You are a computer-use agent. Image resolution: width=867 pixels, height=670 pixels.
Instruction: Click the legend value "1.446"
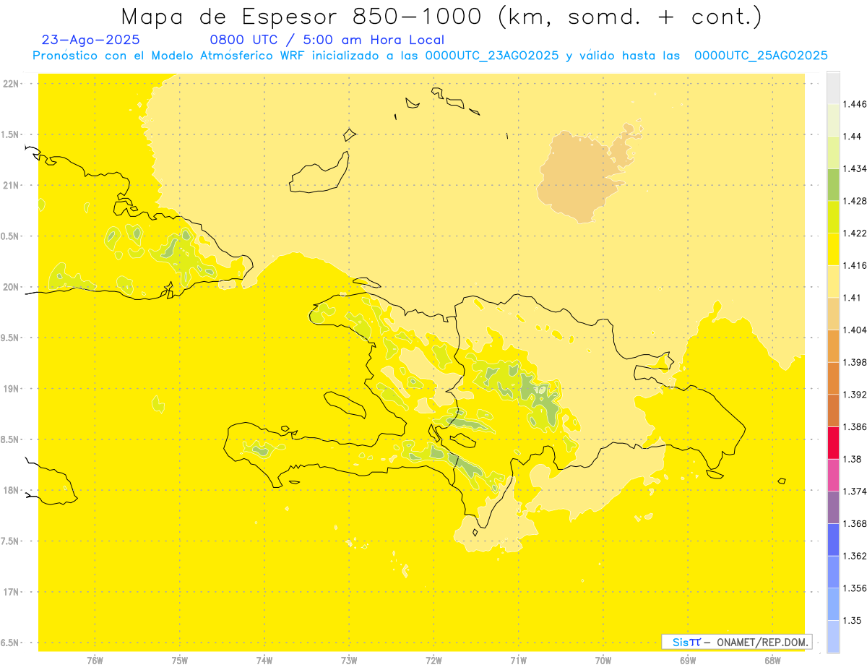pyautogui.click(x=854, y=104)
